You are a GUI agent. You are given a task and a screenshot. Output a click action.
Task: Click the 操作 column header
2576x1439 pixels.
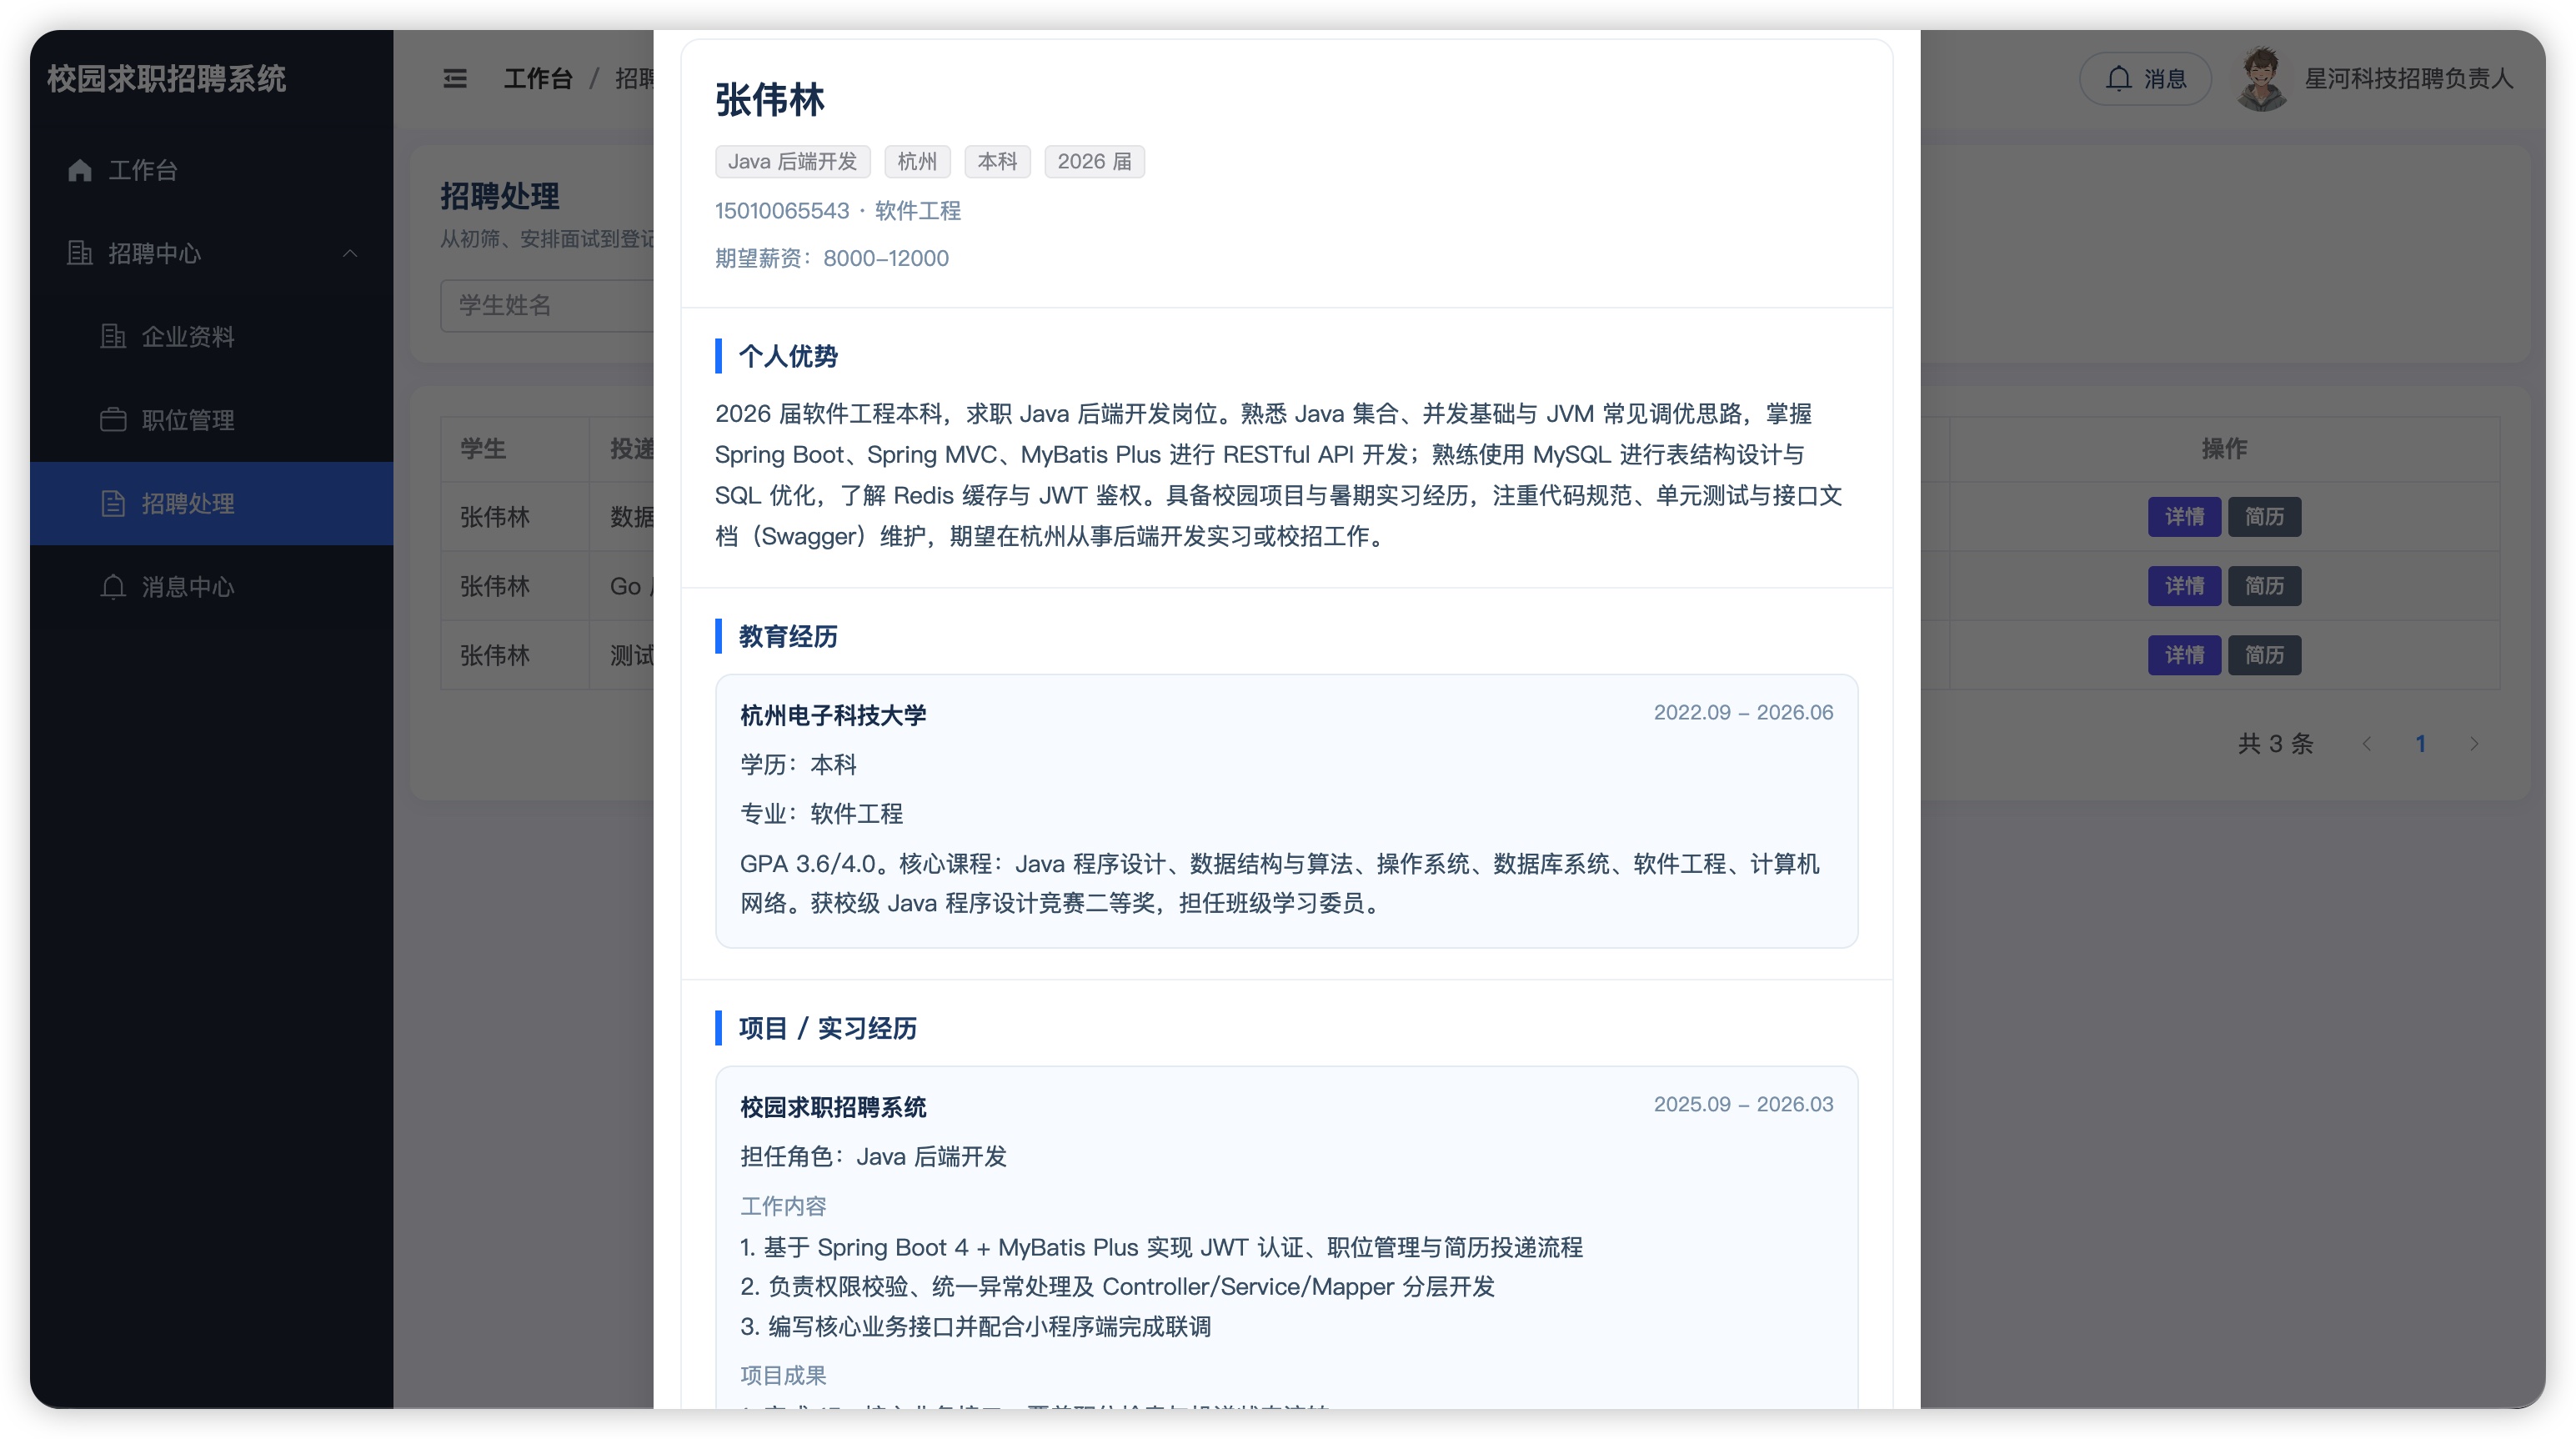2224,450
